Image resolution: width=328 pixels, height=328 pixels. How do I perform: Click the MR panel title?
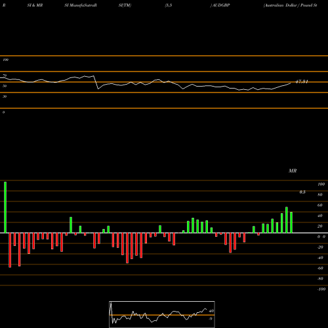(x=293, y=171)
